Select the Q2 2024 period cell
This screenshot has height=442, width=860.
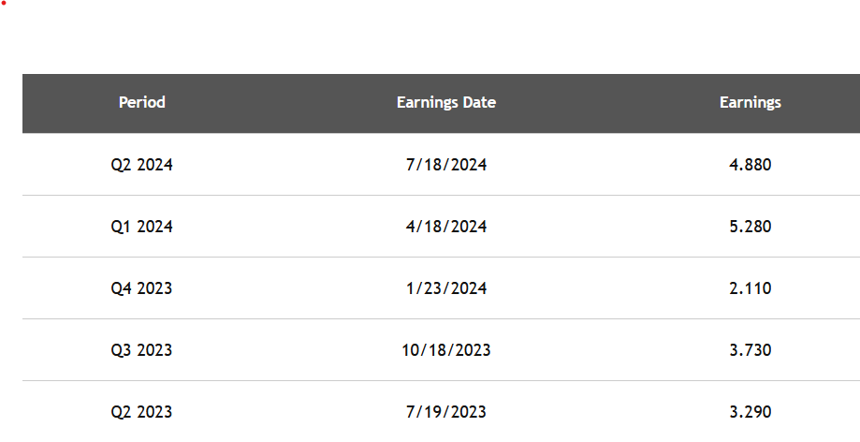142,165
